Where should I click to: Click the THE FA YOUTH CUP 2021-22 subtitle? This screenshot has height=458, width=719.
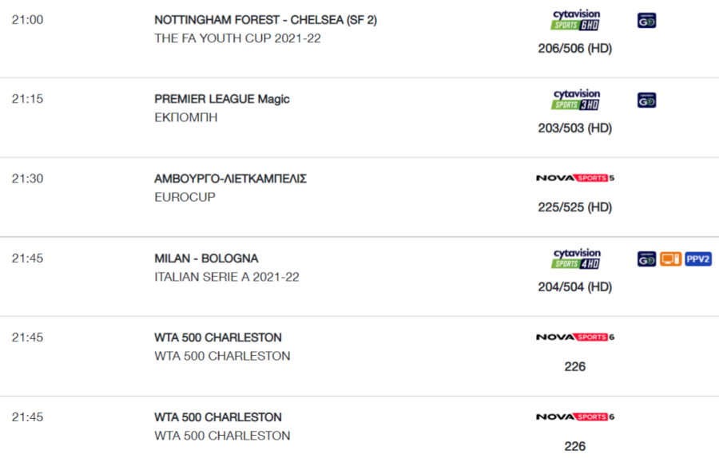237,38
